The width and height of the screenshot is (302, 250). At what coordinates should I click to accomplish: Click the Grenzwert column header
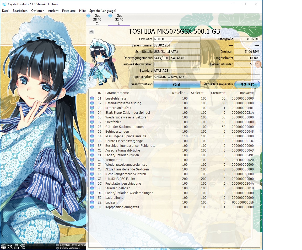pos(218,93)
